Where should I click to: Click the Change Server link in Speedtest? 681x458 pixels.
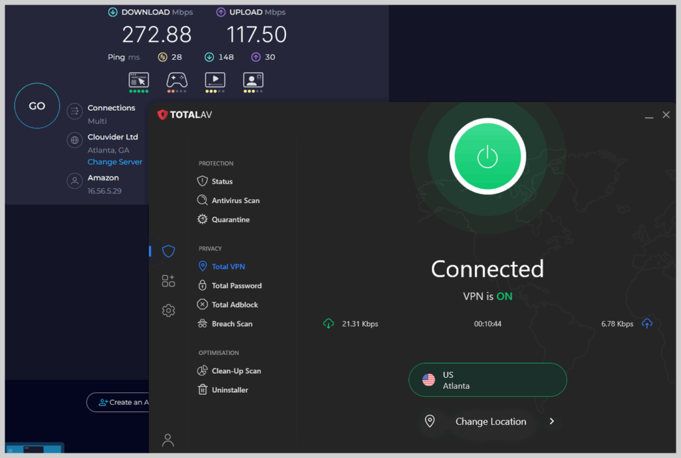[x=114, y=161]
